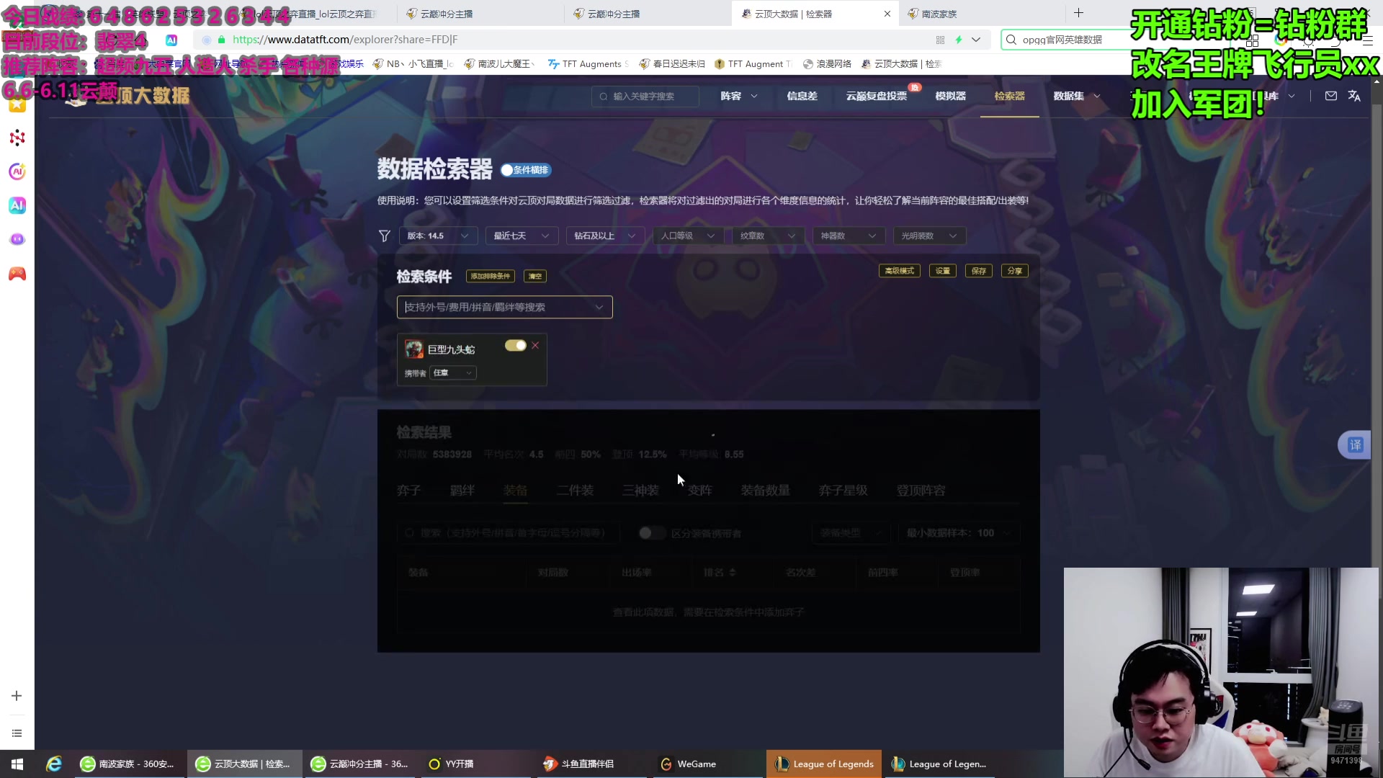This screenshot has height=778, width=1383.
Task: Open the 携带者 任意 dropdown
Action: (x=453, y=373)
